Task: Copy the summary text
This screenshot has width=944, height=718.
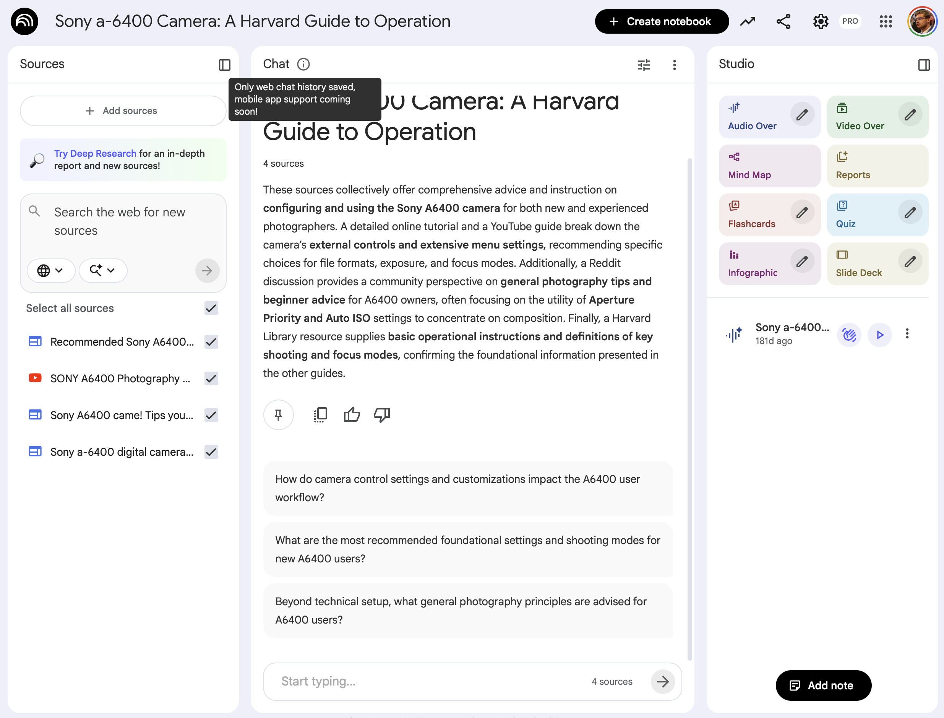Action: point(320,414)
